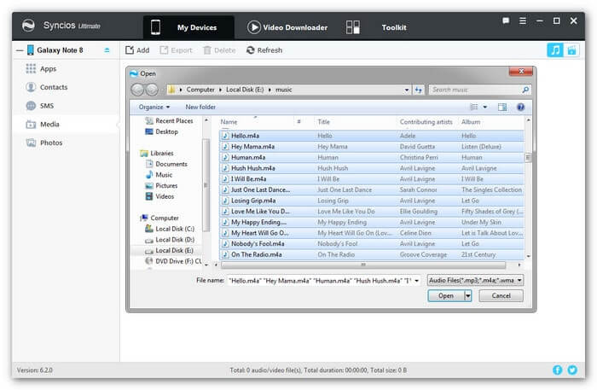Open the My Devices tab
This screenshot has height=390, width=597.
188,27
